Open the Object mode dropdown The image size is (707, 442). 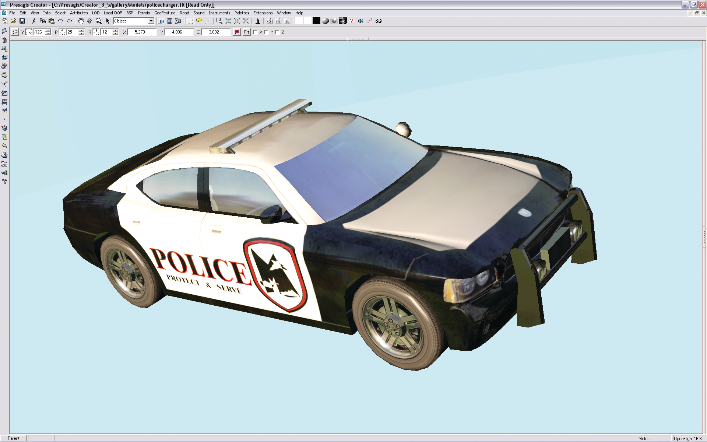151,21
